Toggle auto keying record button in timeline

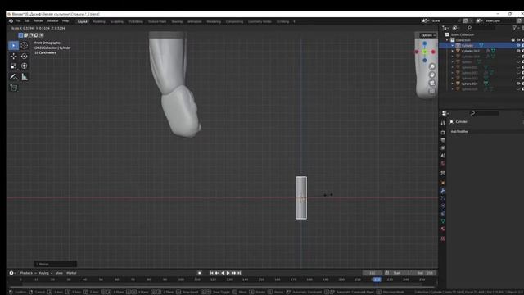point(200,273)
